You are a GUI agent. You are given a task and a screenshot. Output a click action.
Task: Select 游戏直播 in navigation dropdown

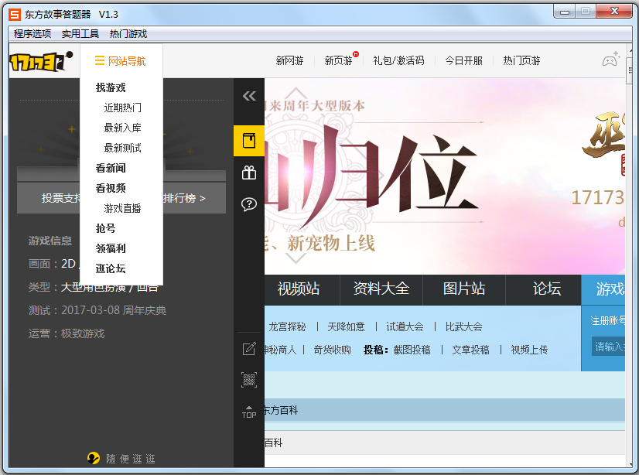123,208
